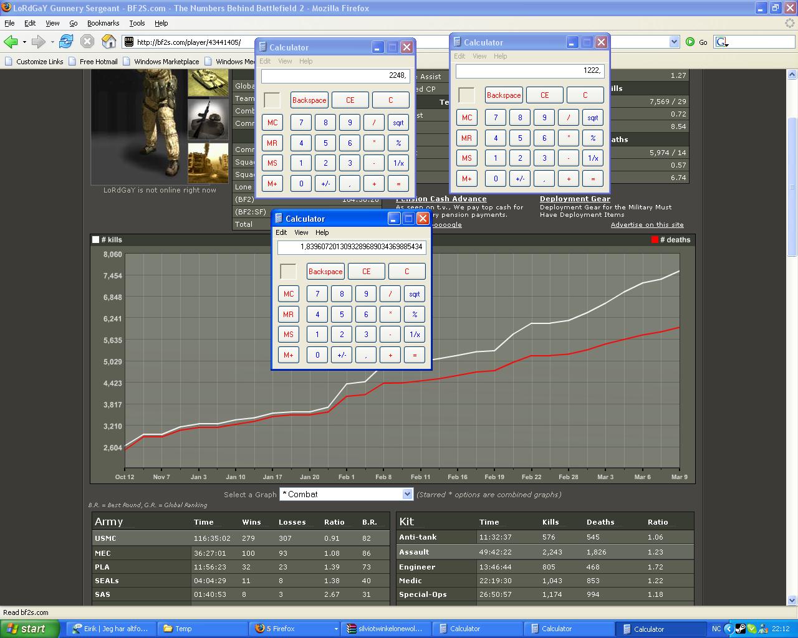798x638 pixels.
Task: Open forward button history dropdown arrow
Action: tap(52, 42)
